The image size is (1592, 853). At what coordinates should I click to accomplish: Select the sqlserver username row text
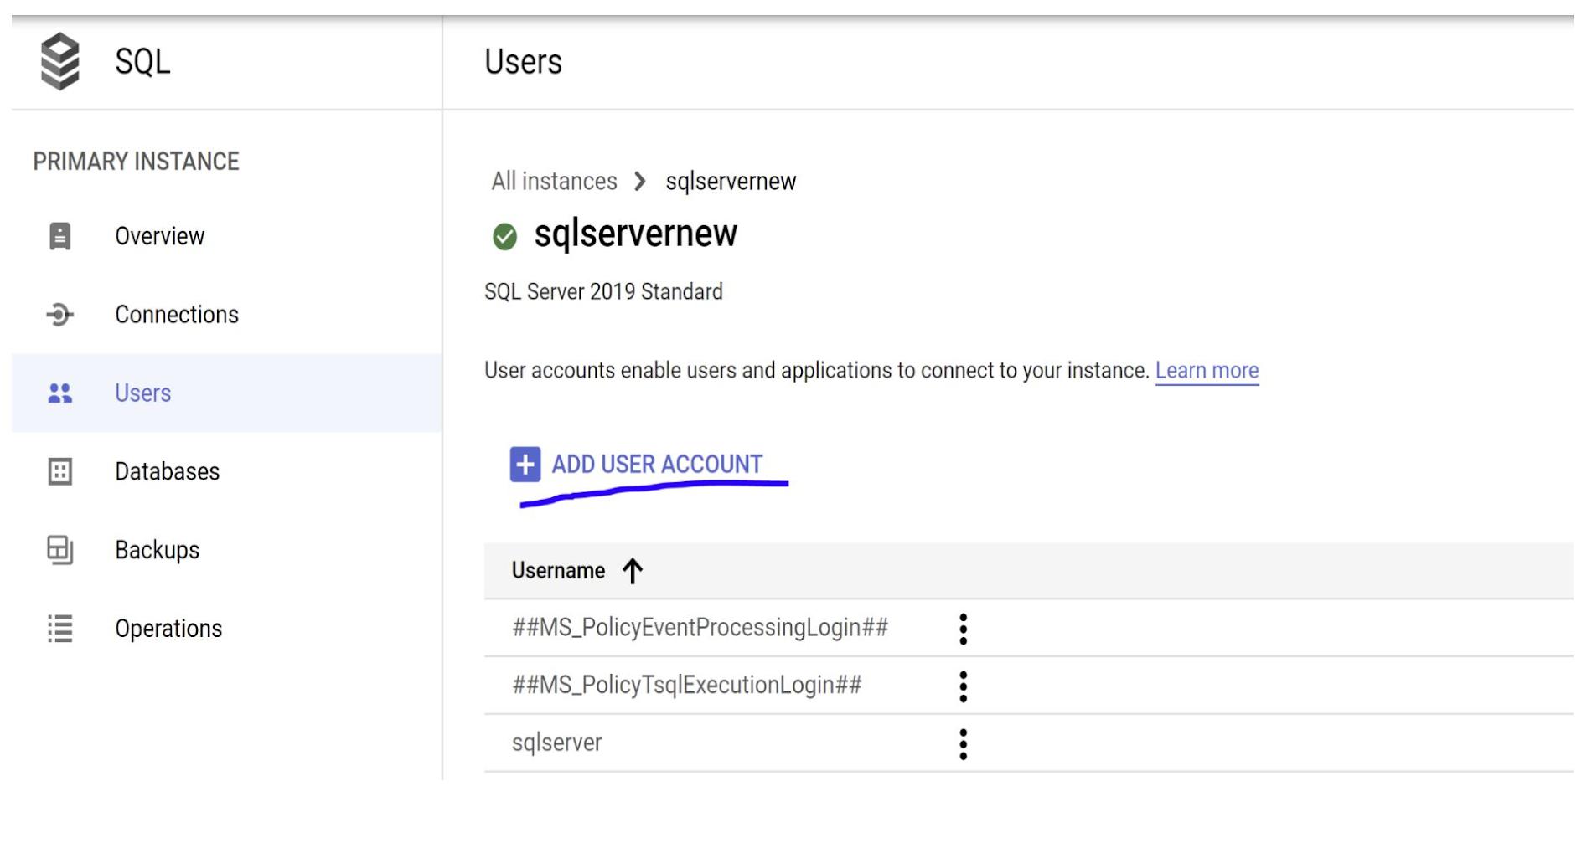pyautogui.click(x=556, y=743)
